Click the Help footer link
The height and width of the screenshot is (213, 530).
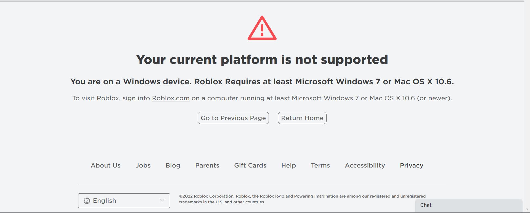(289, 165)
